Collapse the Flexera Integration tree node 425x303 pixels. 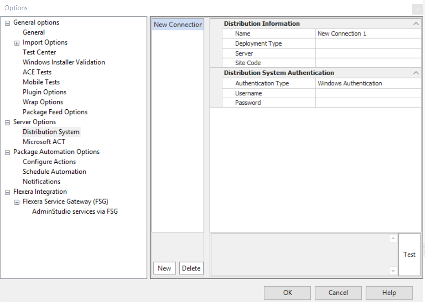click(8, 192)
